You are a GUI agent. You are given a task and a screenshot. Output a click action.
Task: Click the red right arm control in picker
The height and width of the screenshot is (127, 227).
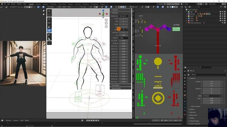pos(176,63)
